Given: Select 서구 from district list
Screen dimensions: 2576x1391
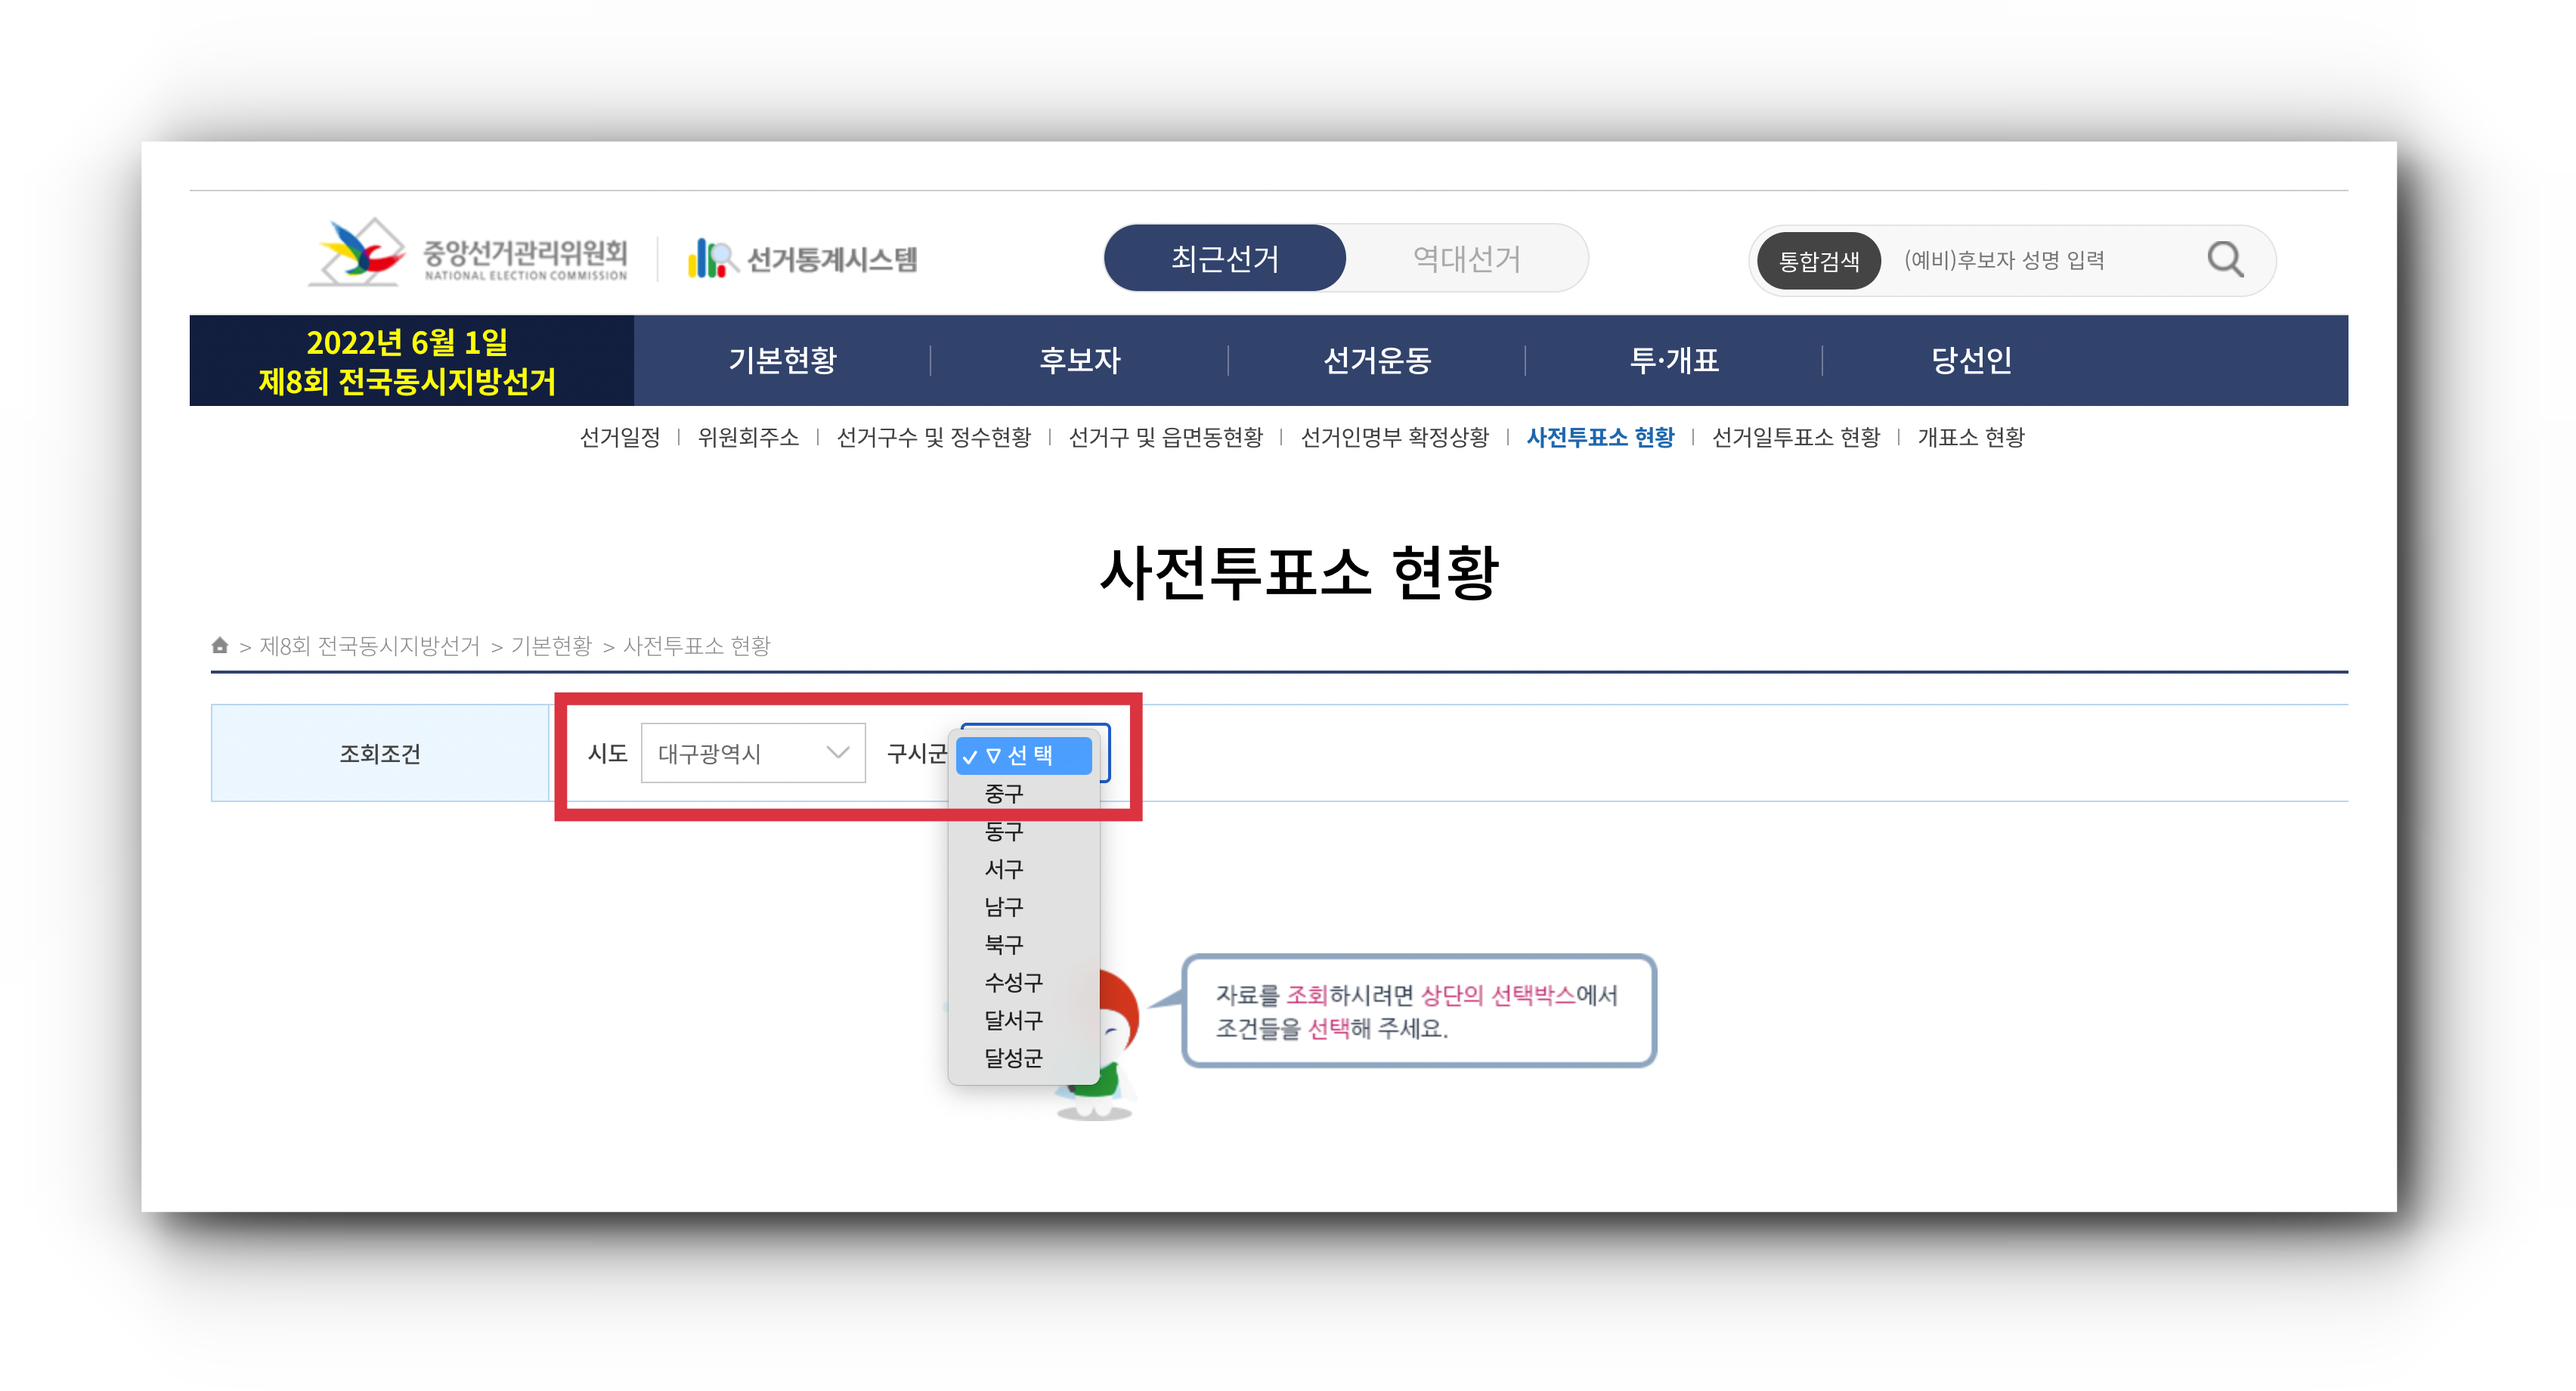Looking at the screenshot, I should click(x=1024, y=869).
